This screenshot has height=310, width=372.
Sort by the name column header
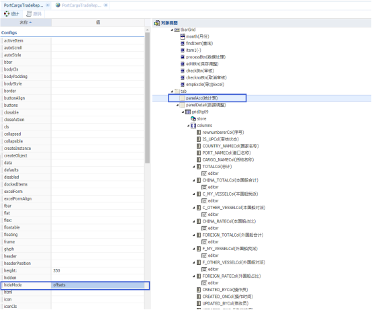[26, 22]
